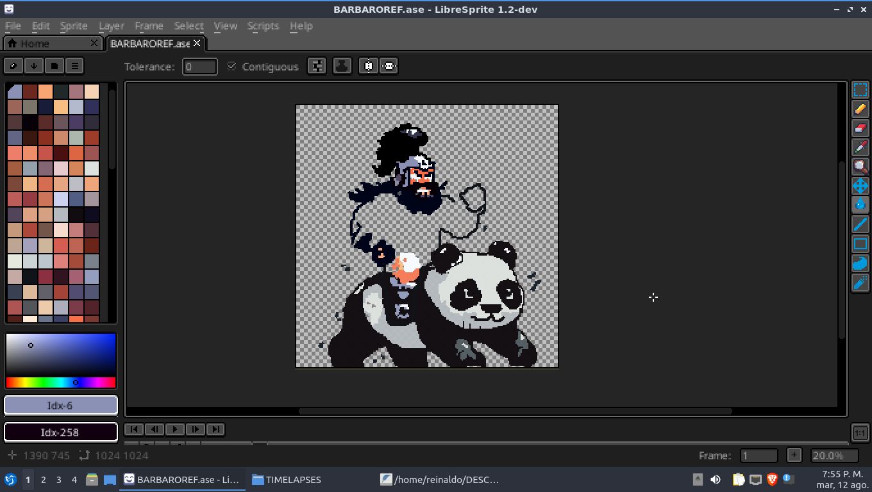Click the canvas vertical scrollbar

pyautogui.click(x=843, y=250)
